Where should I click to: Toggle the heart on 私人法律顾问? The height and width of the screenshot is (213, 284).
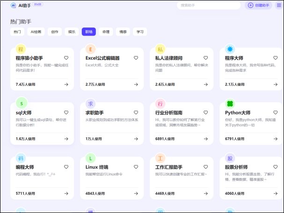(206, 58)
